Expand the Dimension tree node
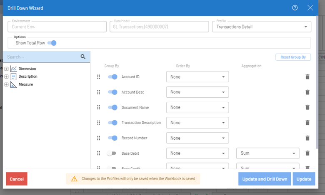The height and width of the screenshot is (195, 325). [x=6, y=69]
